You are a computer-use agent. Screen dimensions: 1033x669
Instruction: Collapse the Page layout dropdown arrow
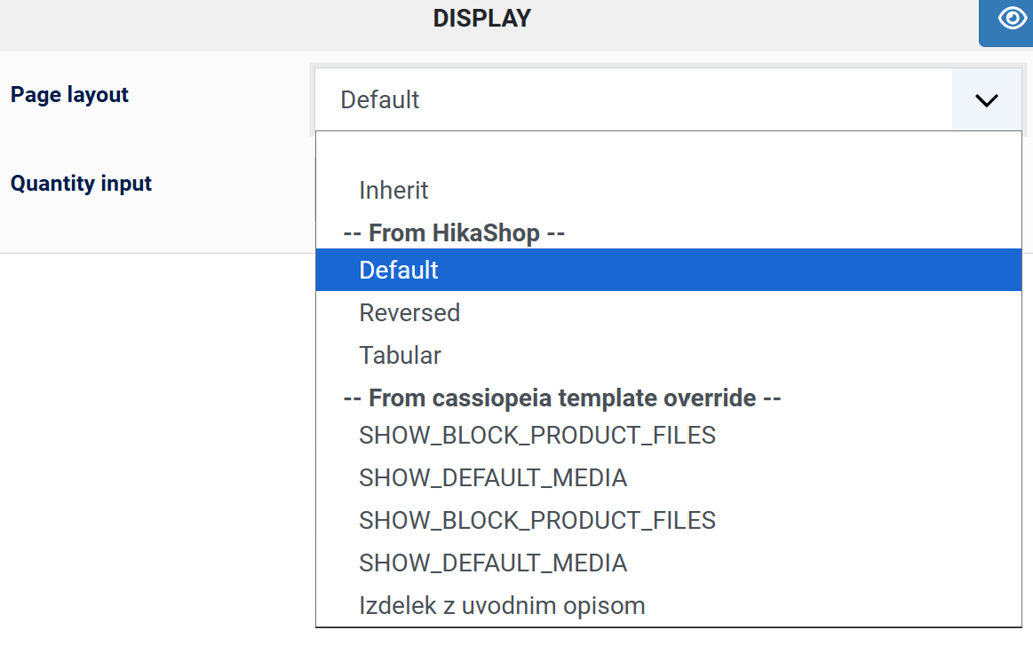(986, 99)
